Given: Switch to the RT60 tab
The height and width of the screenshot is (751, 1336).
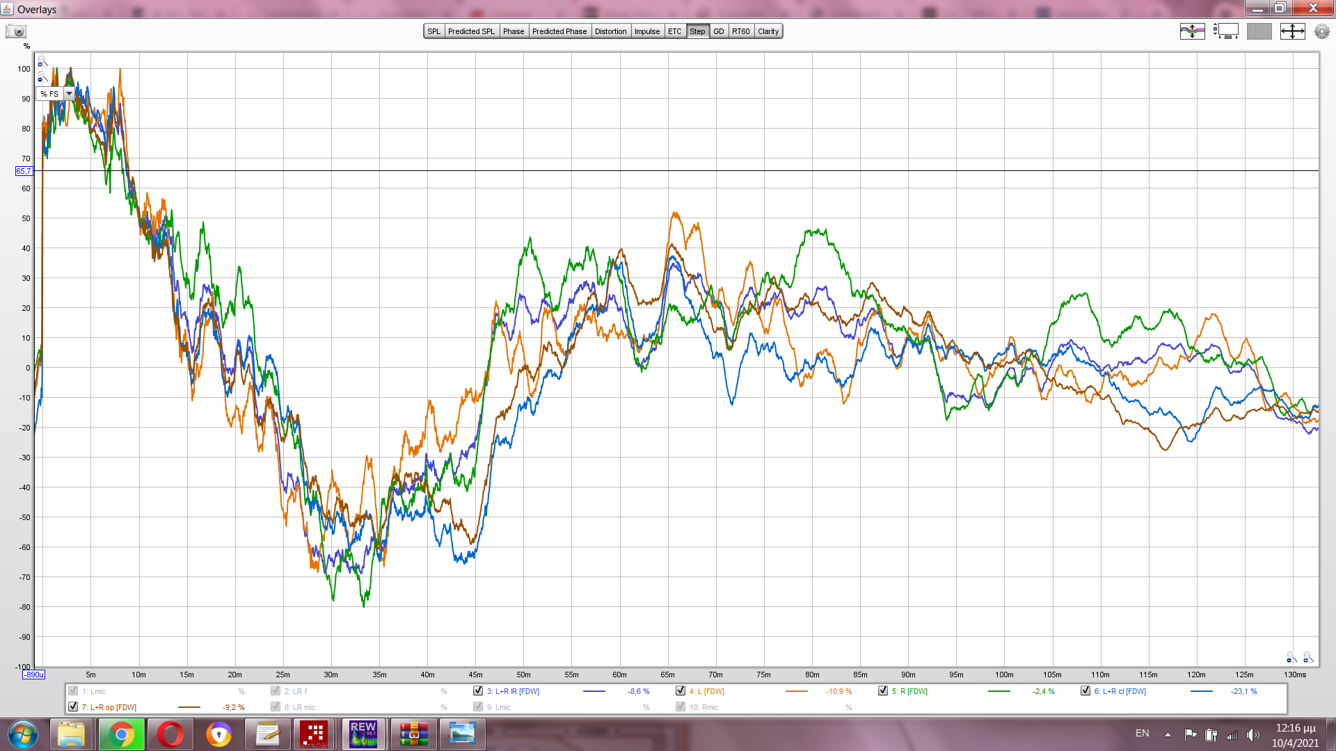Looking at the screenshot, I should click(x=740, y=31).
